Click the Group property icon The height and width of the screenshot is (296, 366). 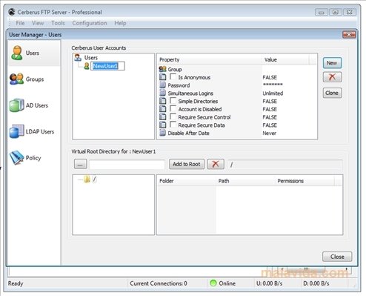pos(162,69)
